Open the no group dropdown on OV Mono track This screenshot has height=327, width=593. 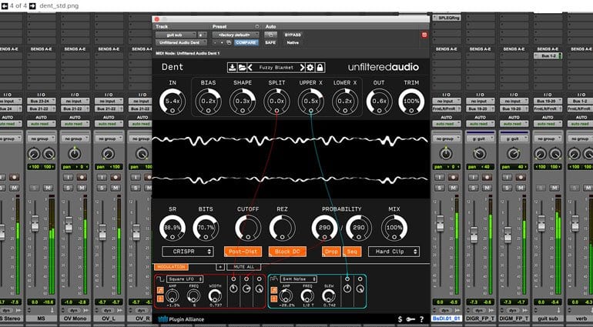[75, 138]
